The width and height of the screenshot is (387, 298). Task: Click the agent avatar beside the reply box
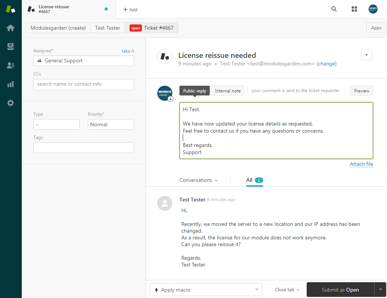[x=165, y=93]
